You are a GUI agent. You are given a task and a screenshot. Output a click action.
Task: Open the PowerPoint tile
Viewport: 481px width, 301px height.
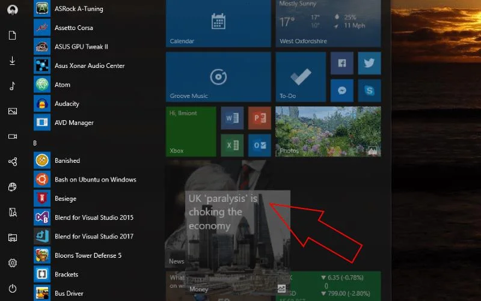pyautogui.click(x=260, y=118)
